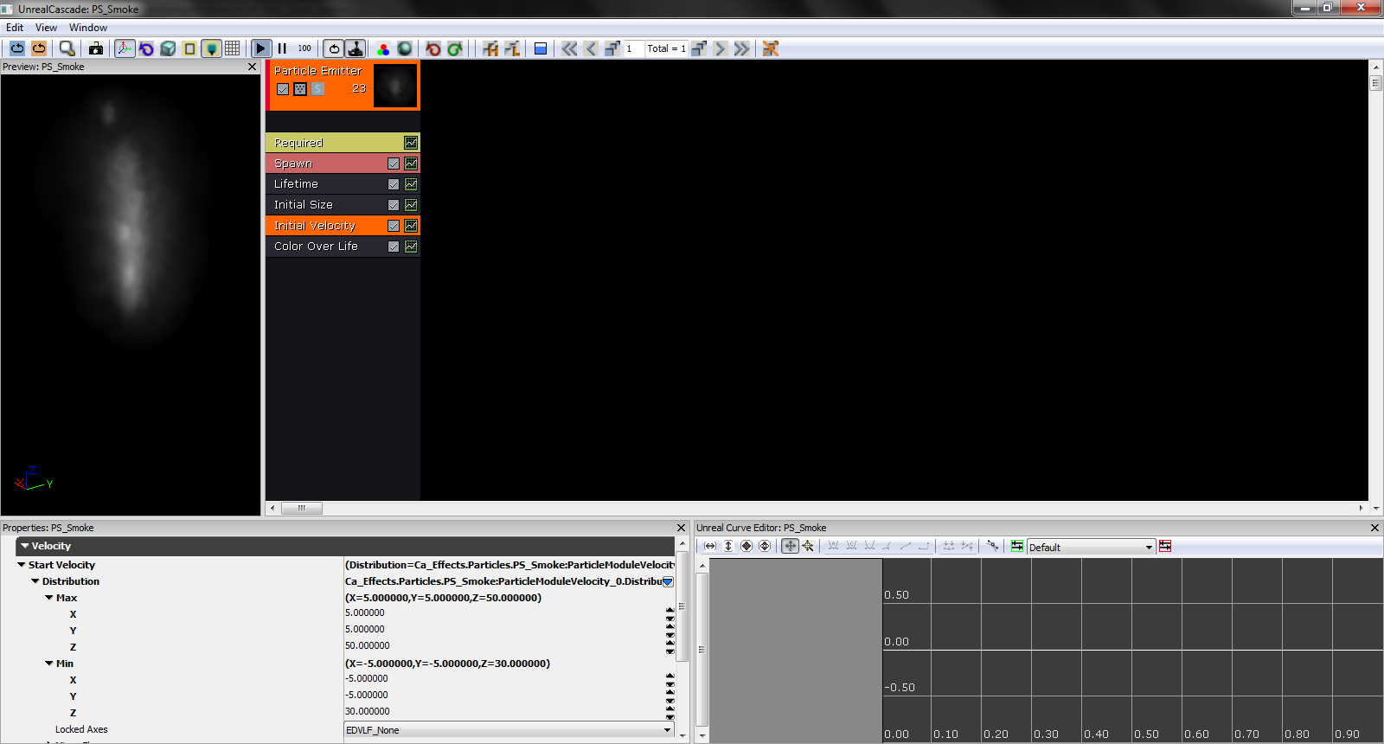Screen dimensions: 1384x744
Task: Disable the Initial Velocity module checkbox
Action: (x=394, y=226)
